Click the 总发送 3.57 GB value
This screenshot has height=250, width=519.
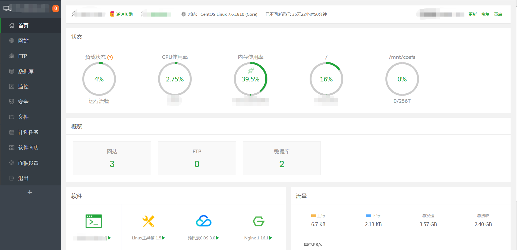point(428,224)
